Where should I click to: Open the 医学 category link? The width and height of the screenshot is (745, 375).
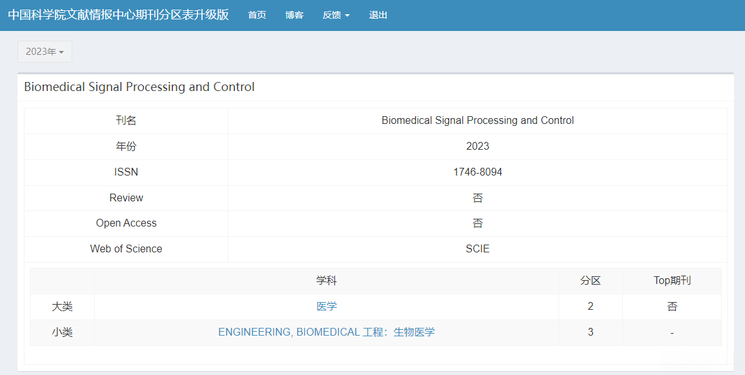click(327, 307)
